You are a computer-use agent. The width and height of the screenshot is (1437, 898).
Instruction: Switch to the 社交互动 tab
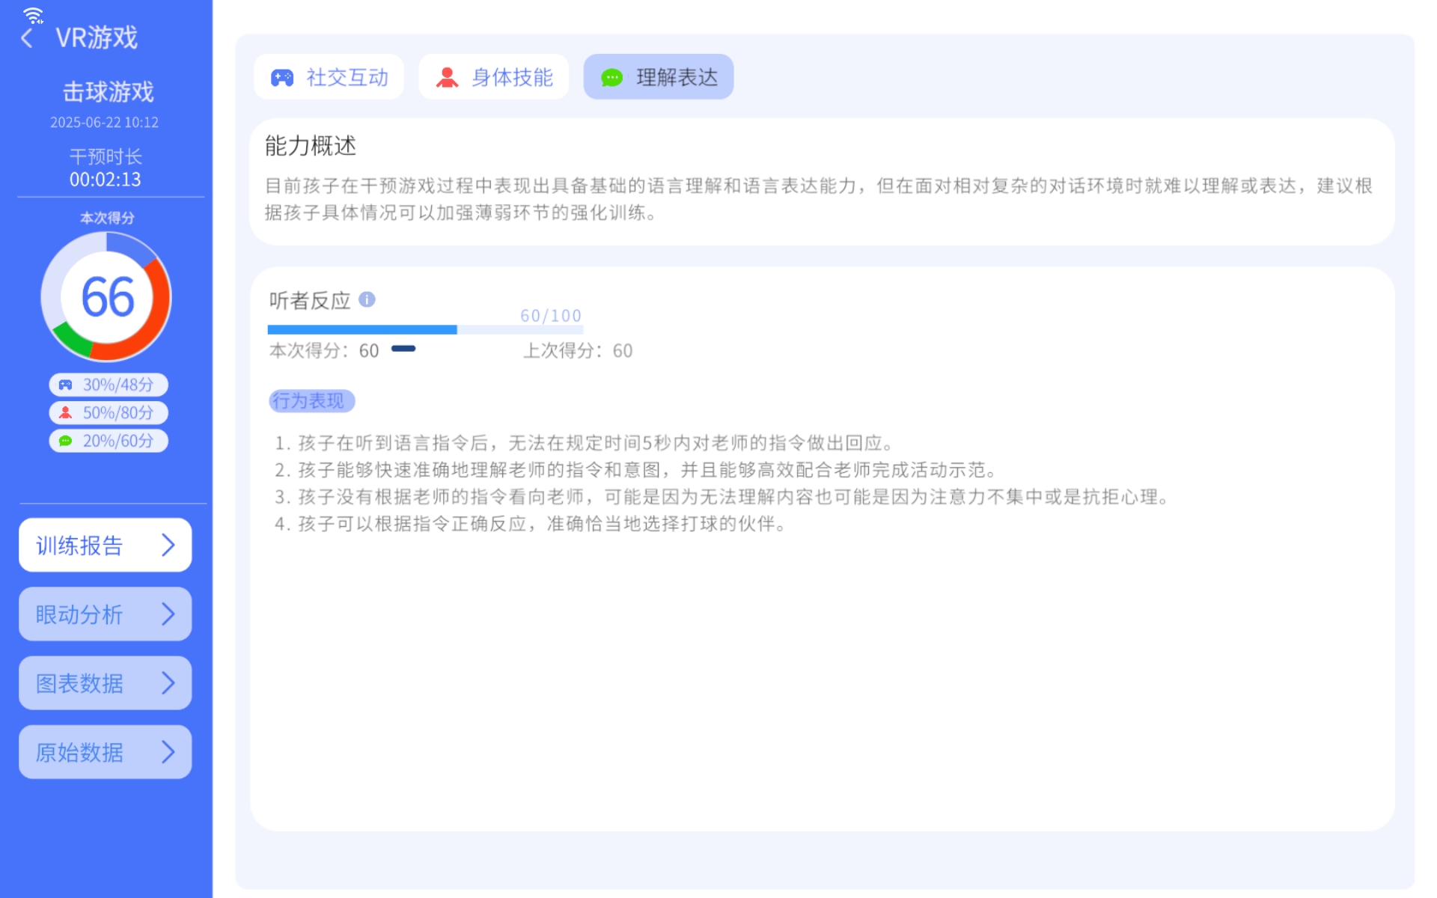point(328,76)
